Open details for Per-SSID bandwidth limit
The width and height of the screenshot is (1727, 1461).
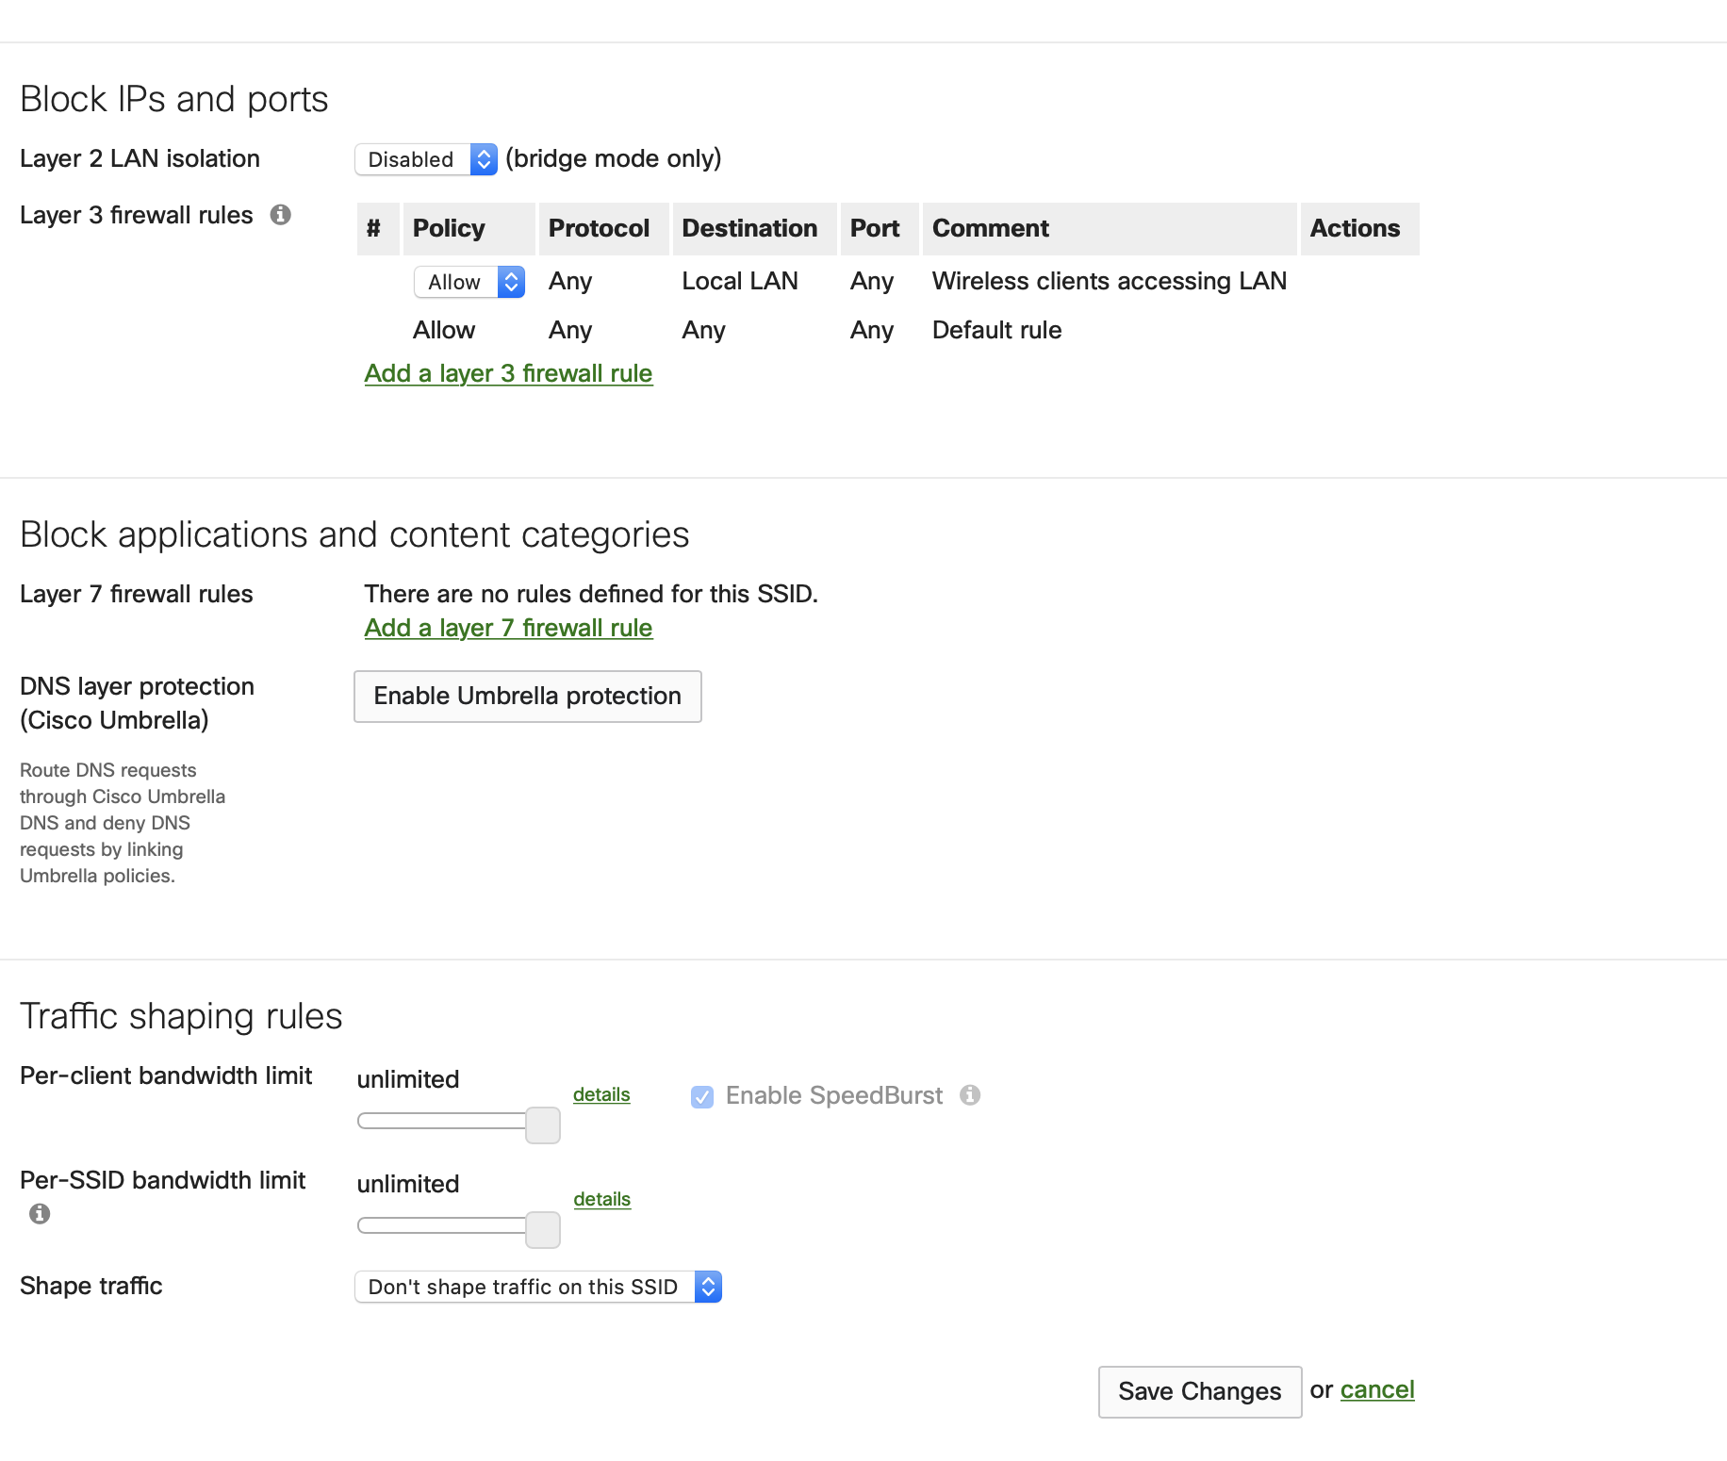coord(601,1199)
